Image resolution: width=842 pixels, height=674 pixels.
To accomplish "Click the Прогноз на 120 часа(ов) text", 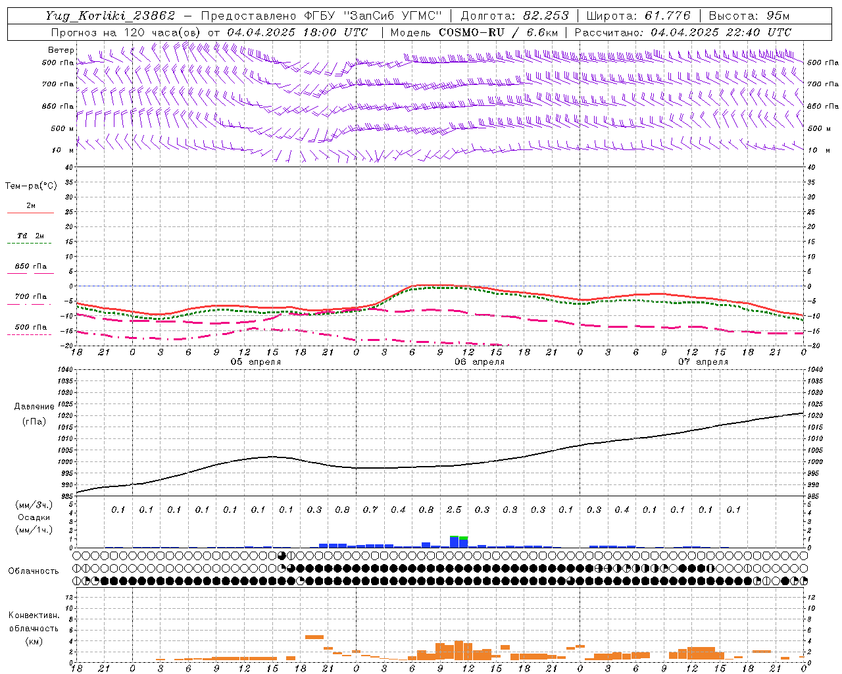I will [x=128, y=32].
